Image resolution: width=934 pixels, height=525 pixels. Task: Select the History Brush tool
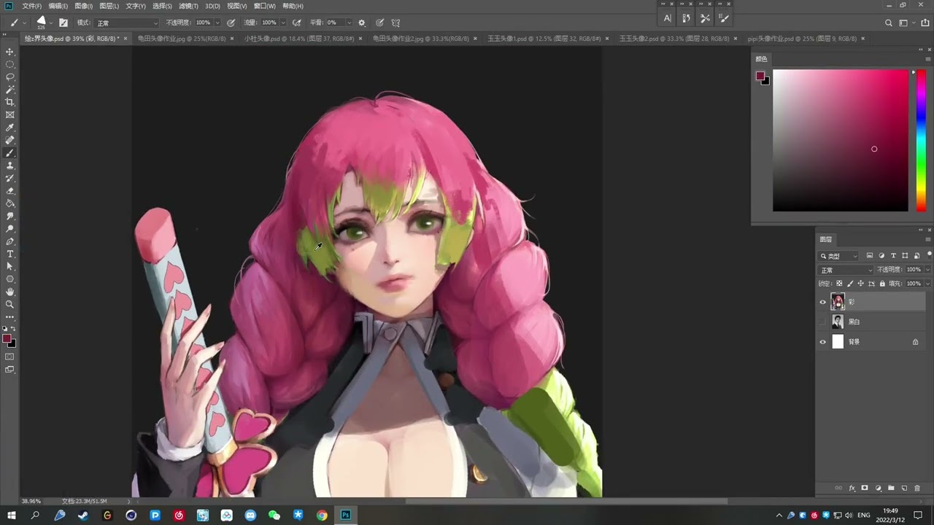pos(10,178)
